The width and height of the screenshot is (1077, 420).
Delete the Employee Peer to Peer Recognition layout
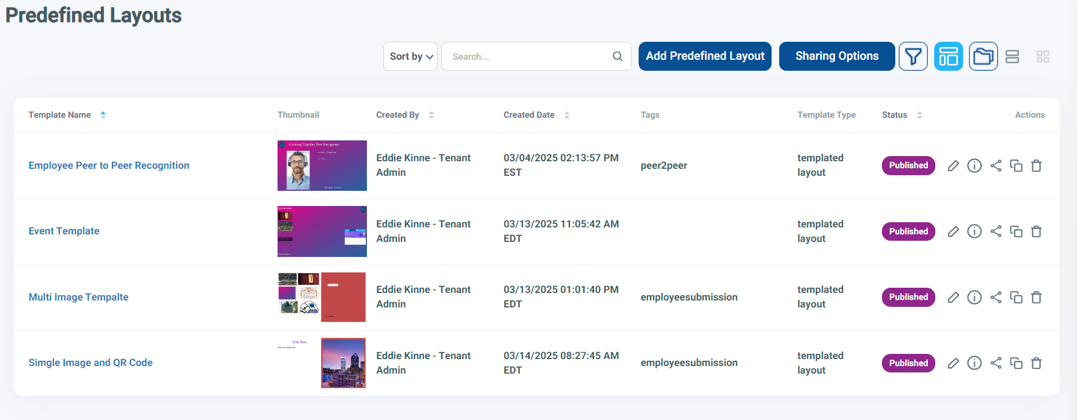click(1036, 166)
